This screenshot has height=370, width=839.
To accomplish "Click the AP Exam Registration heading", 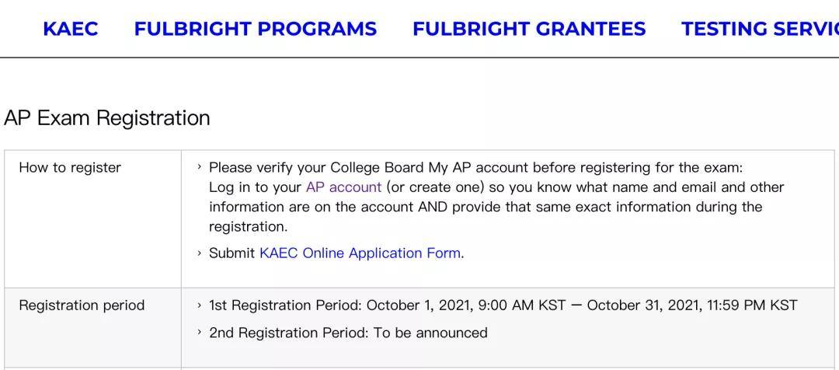I will point(107,118).
